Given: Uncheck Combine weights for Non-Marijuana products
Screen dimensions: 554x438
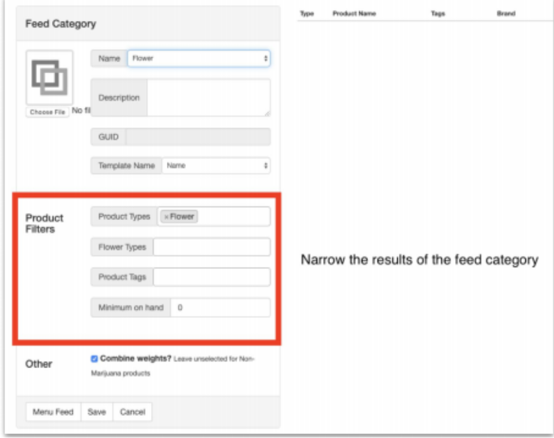Looking at the screenshot, I should coord(96,359).
